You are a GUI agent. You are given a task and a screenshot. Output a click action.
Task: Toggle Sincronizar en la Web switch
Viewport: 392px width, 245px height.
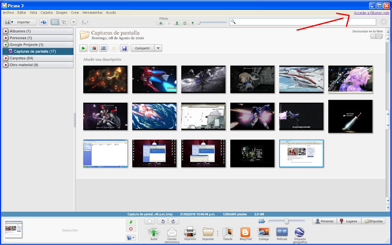(376, 36)
